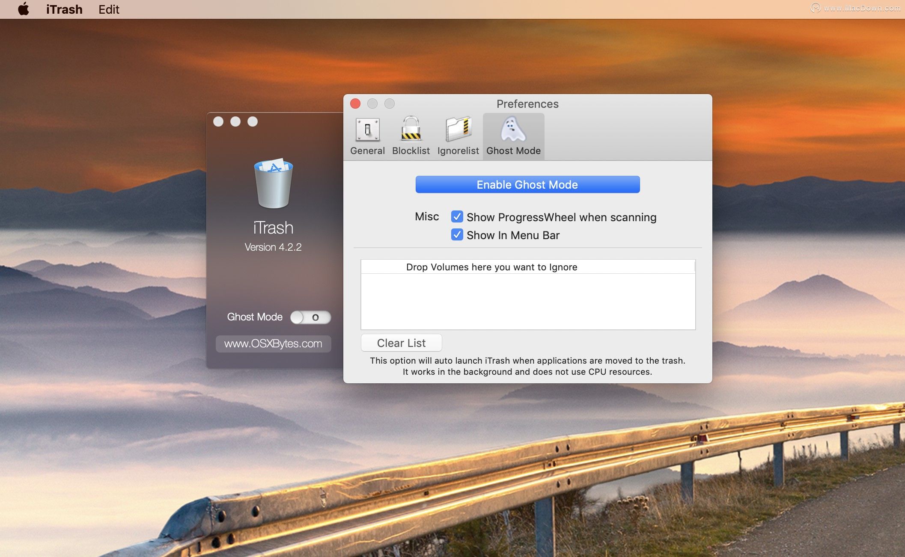Click the Drop Volumes ignore list area

point(528,302)
